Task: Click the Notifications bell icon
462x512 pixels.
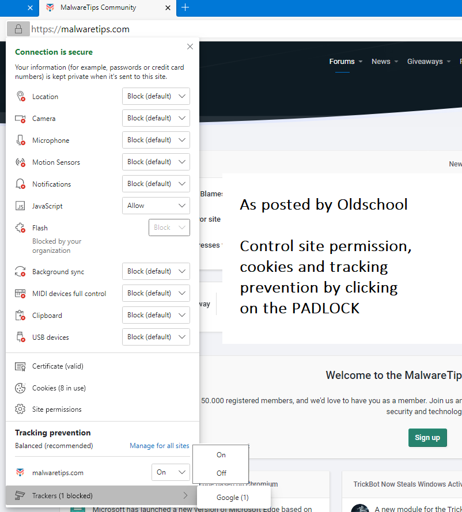Action: coord(21,184)
